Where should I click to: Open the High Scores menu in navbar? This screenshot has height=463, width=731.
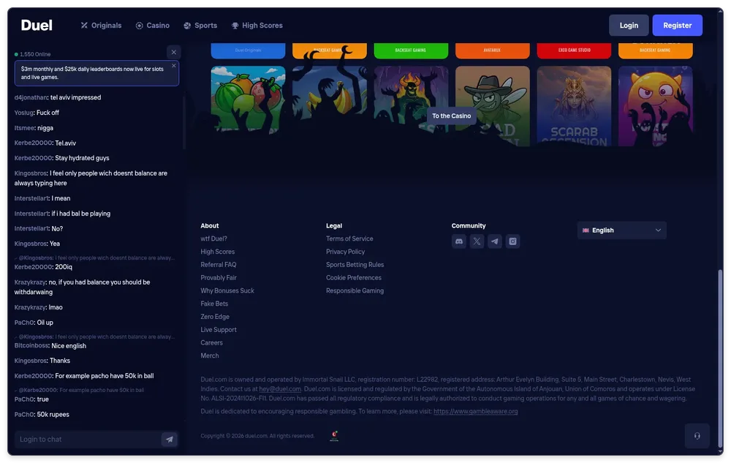(257, 26)
